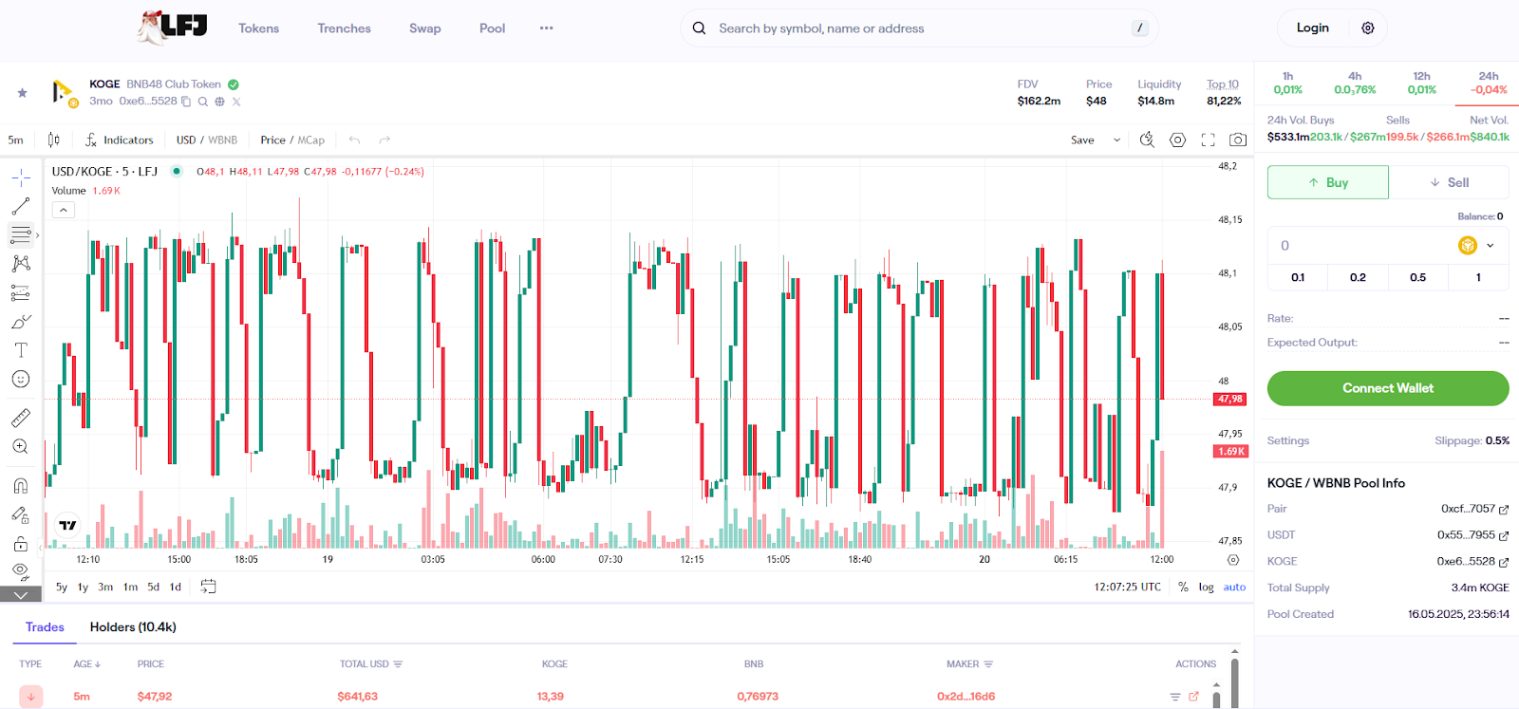Enter fullscreen chart mode
Viewport: 1519px width, 709px height.
pos(1208,140)
